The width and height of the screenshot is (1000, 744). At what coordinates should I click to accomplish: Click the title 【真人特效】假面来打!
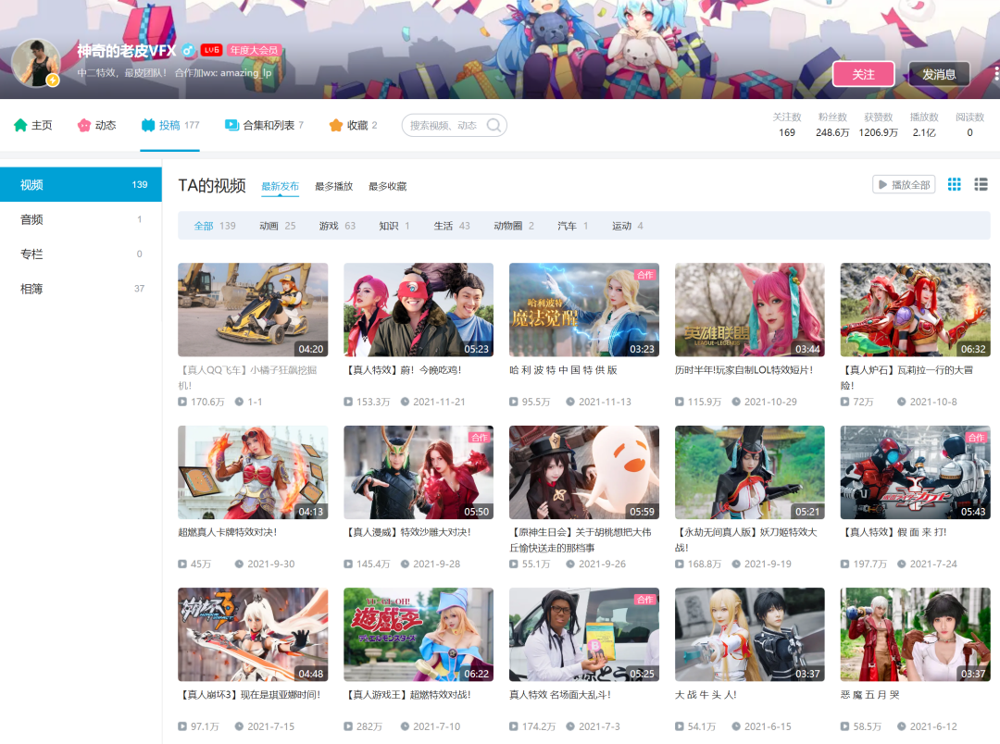point(894,532)
